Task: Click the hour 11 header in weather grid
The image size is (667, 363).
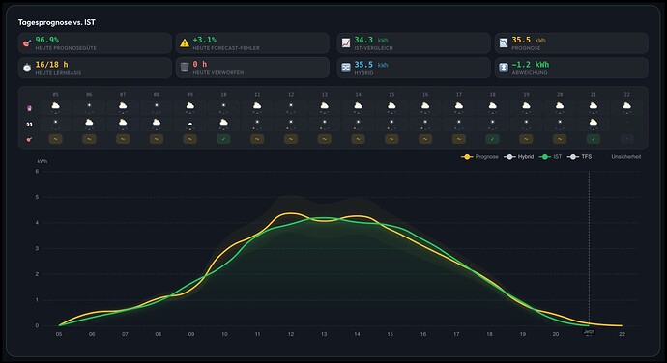Action: tap(257, 94)
